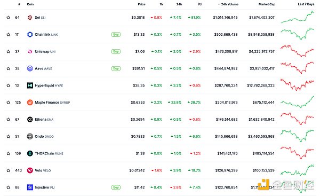
Task: Click the Aave ghost logo icon
Action: click(30, 68)
